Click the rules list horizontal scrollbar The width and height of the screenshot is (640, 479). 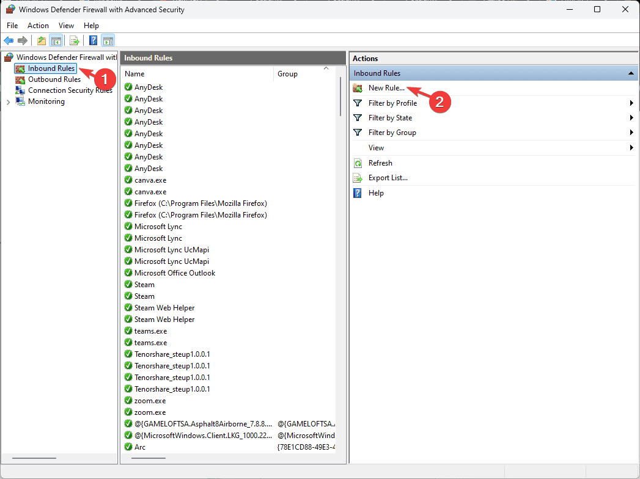(x=149, y=458)
